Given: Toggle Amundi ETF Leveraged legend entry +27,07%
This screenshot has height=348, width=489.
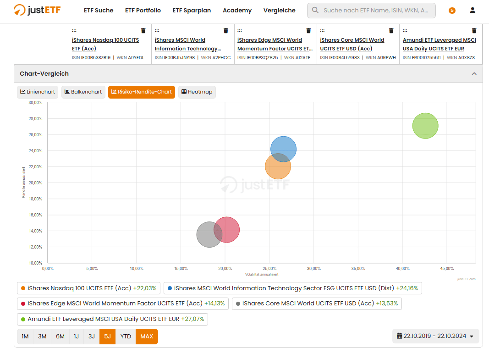Looking at the screenshot, I should [x=113, y=319].
